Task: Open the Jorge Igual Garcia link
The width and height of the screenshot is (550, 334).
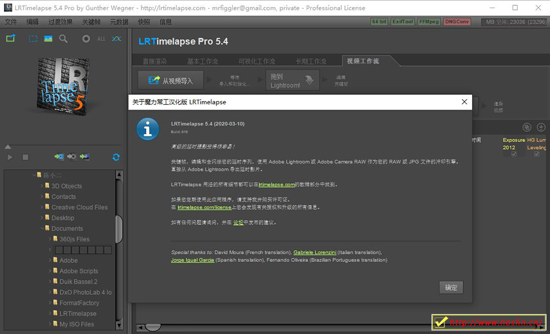Action: point(192,260)
